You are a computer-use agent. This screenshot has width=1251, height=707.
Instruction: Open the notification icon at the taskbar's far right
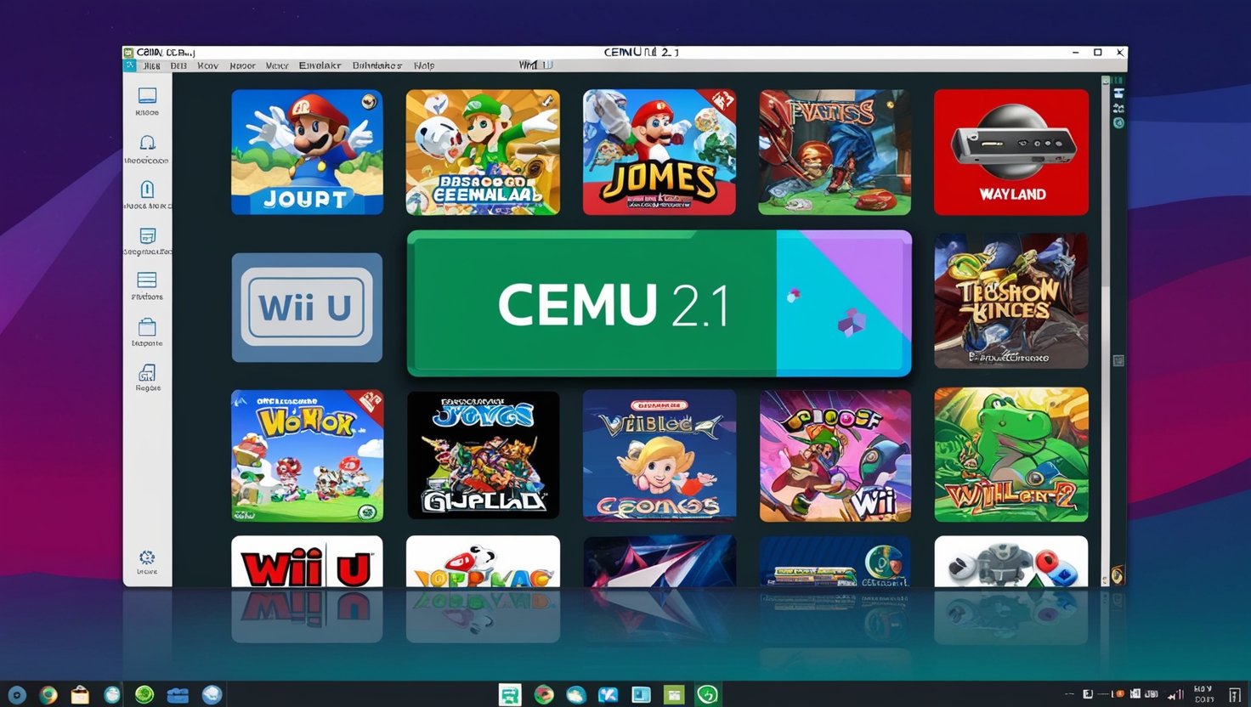pyautogui.click(x=1235, y=694)
